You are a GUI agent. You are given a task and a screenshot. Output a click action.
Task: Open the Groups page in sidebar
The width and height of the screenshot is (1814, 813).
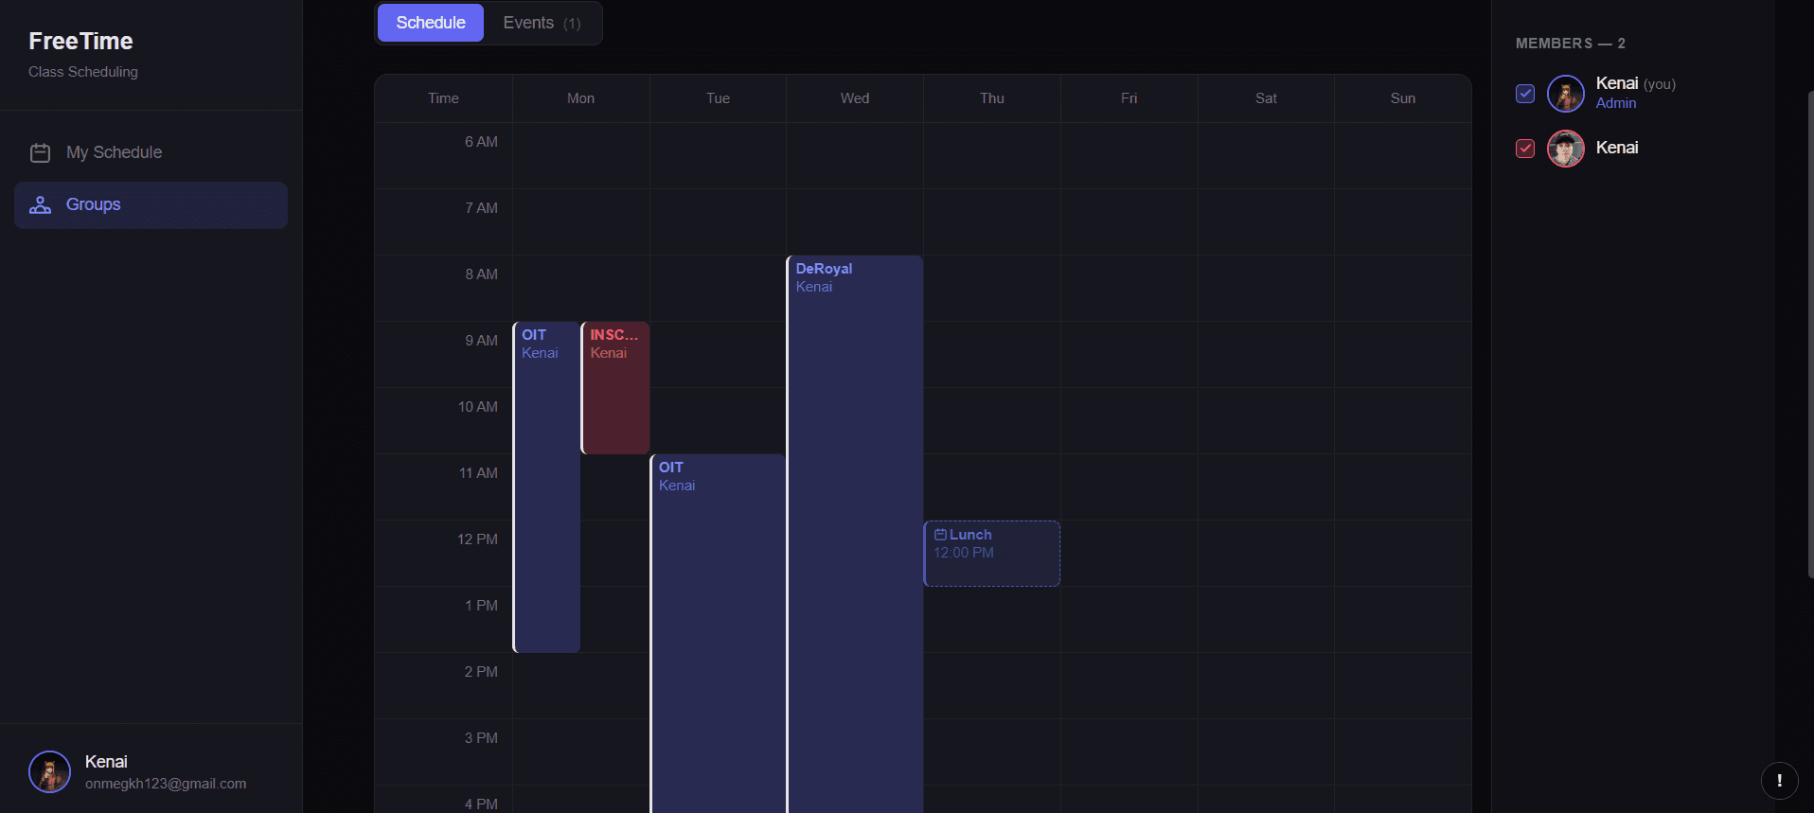[93, 204]
